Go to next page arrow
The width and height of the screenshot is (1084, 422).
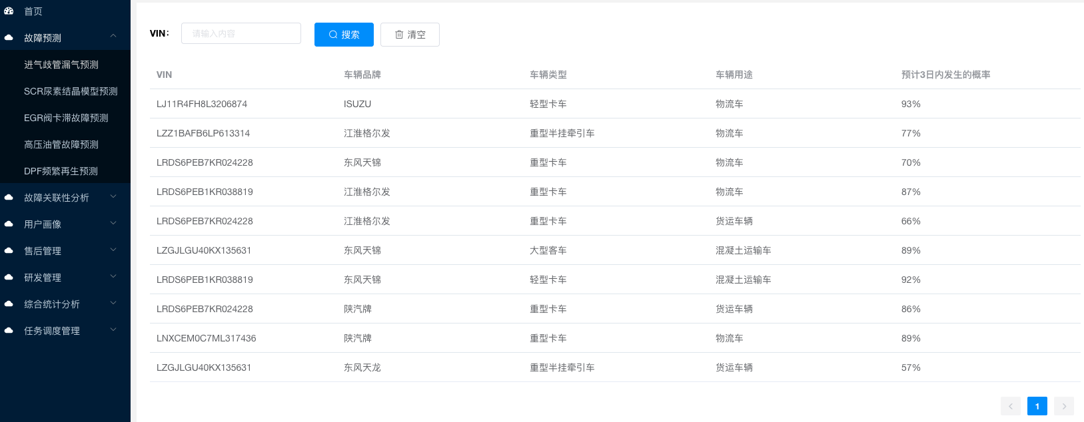[1064, 406]
